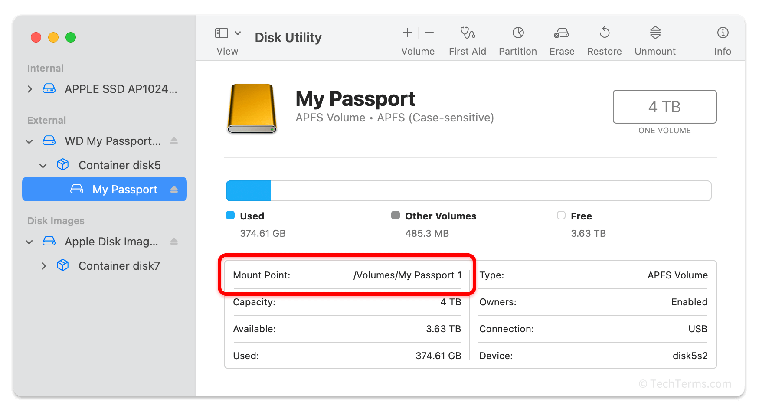Unmount the My Passport volume from the toolbar
Image resolution: width=759 pixels, height=412 pixels.
(x=655, y=33)
